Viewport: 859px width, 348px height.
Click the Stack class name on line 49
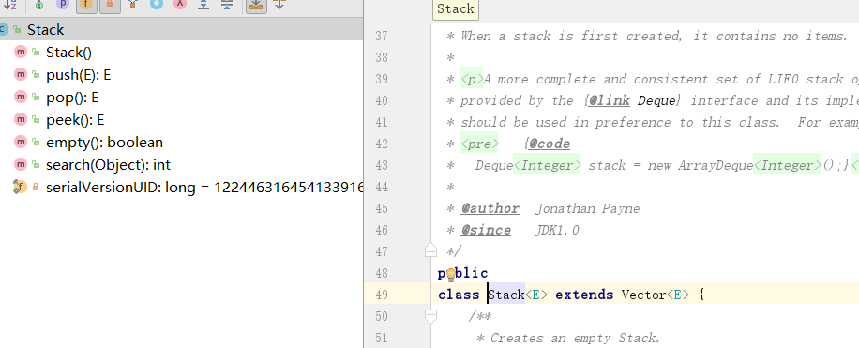[x=506, y=295]
